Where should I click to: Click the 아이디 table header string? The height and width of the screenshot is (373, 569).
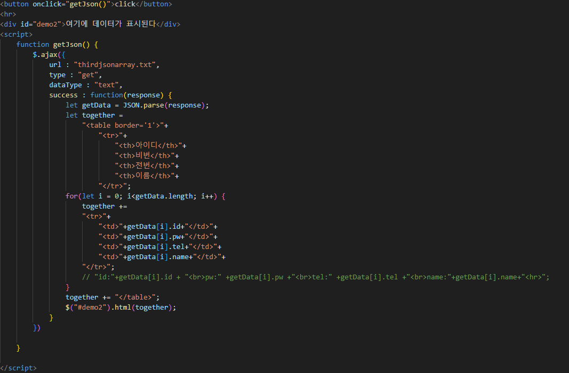pos(149,146)
